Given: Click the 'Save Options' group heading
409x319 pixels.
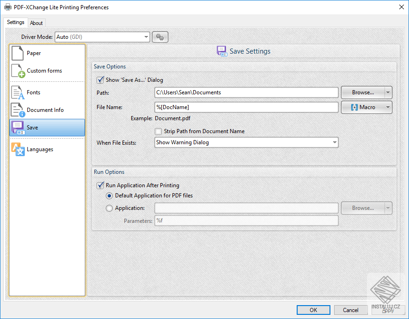Looking at the screenshot, I should click(110, 67).
